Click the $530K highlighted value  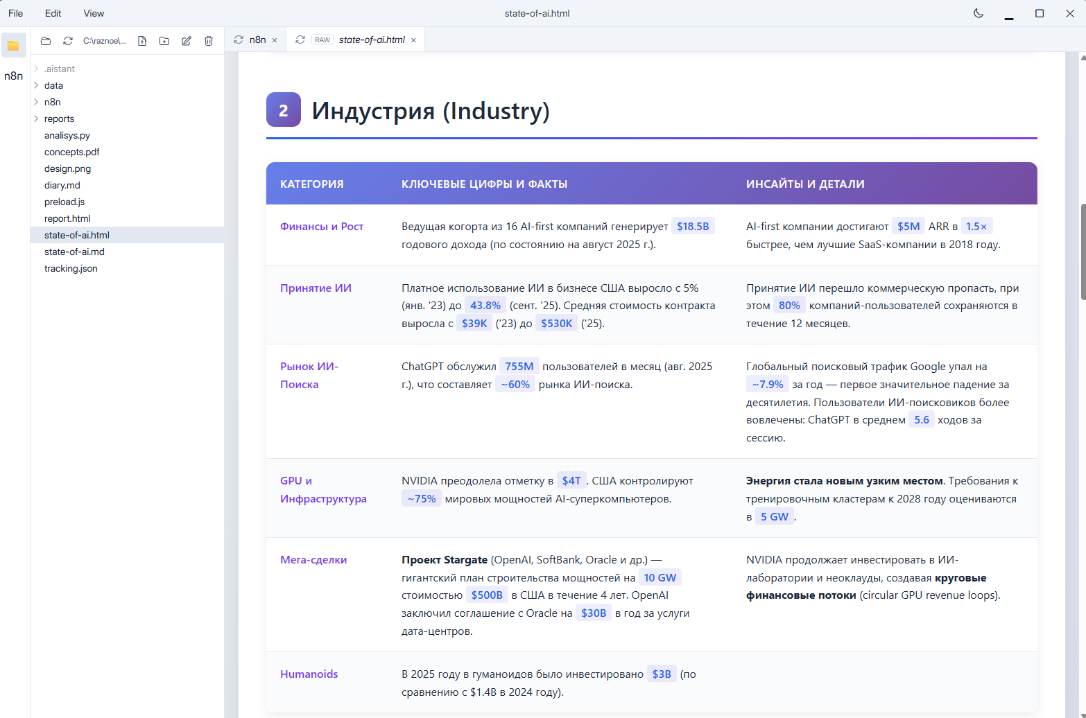(x=557, y=323)
